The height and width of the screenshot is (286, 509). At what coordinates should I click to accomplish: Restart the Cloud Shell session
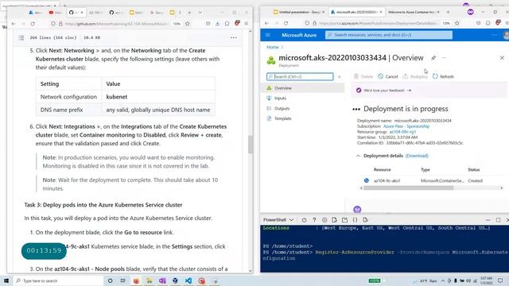[304, 220]
